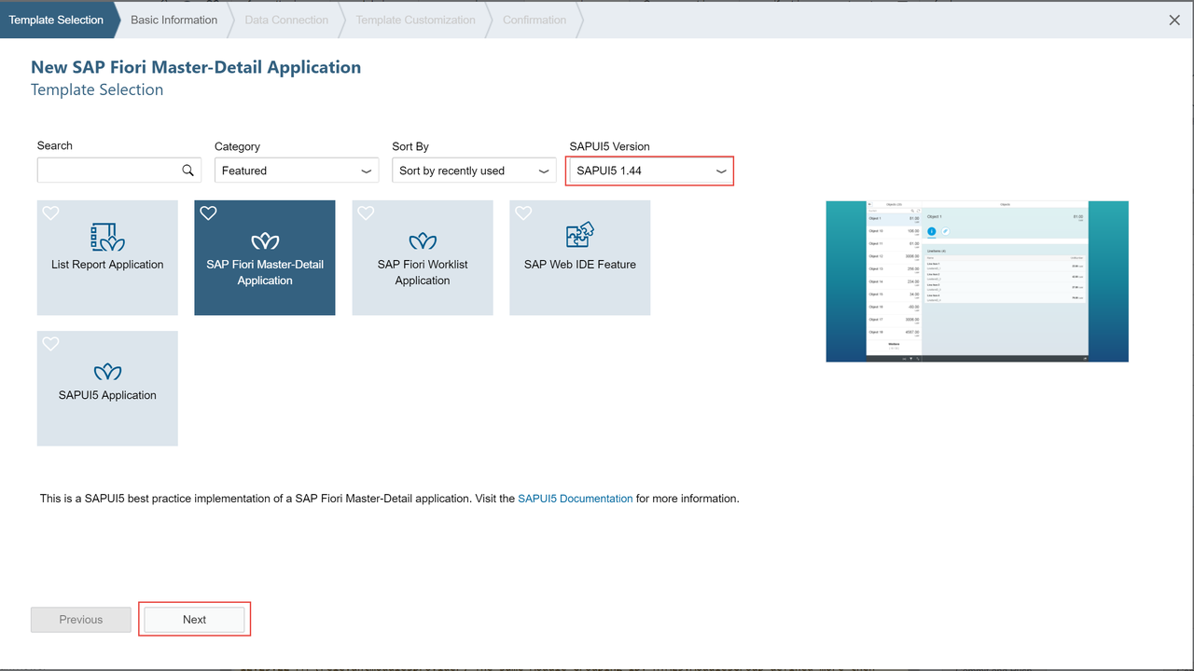Click the 'SAP Fiori Master-Detail Application' tile label
The height and width of the screenshot is (671, 1194).
pos(265,272)
